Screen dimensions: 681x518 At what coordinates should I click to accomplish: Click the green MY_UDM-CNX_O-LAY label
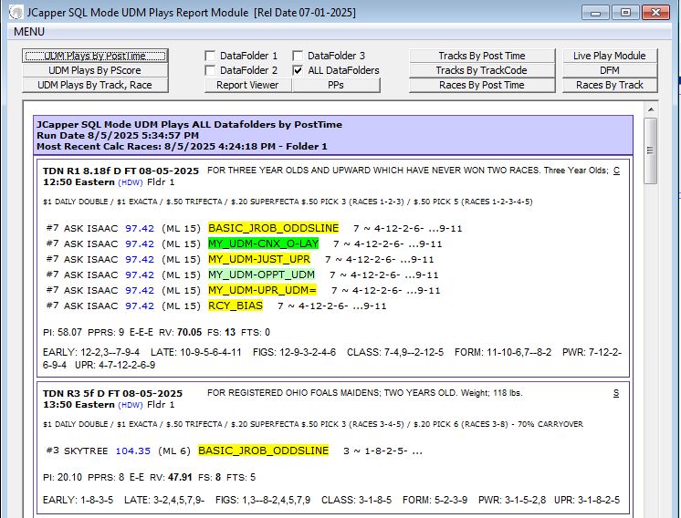[x=263, y=243]
